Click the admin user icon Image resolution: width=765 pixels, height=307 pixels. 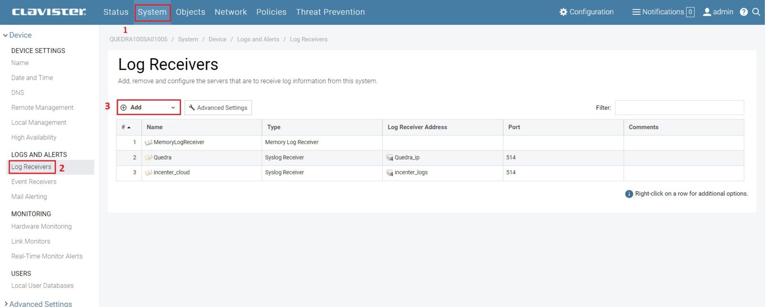tap(707, 12)
